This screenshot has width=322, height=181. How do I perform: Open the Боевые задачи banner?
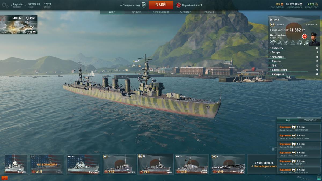pyautogui.click(x=19, y=25)
